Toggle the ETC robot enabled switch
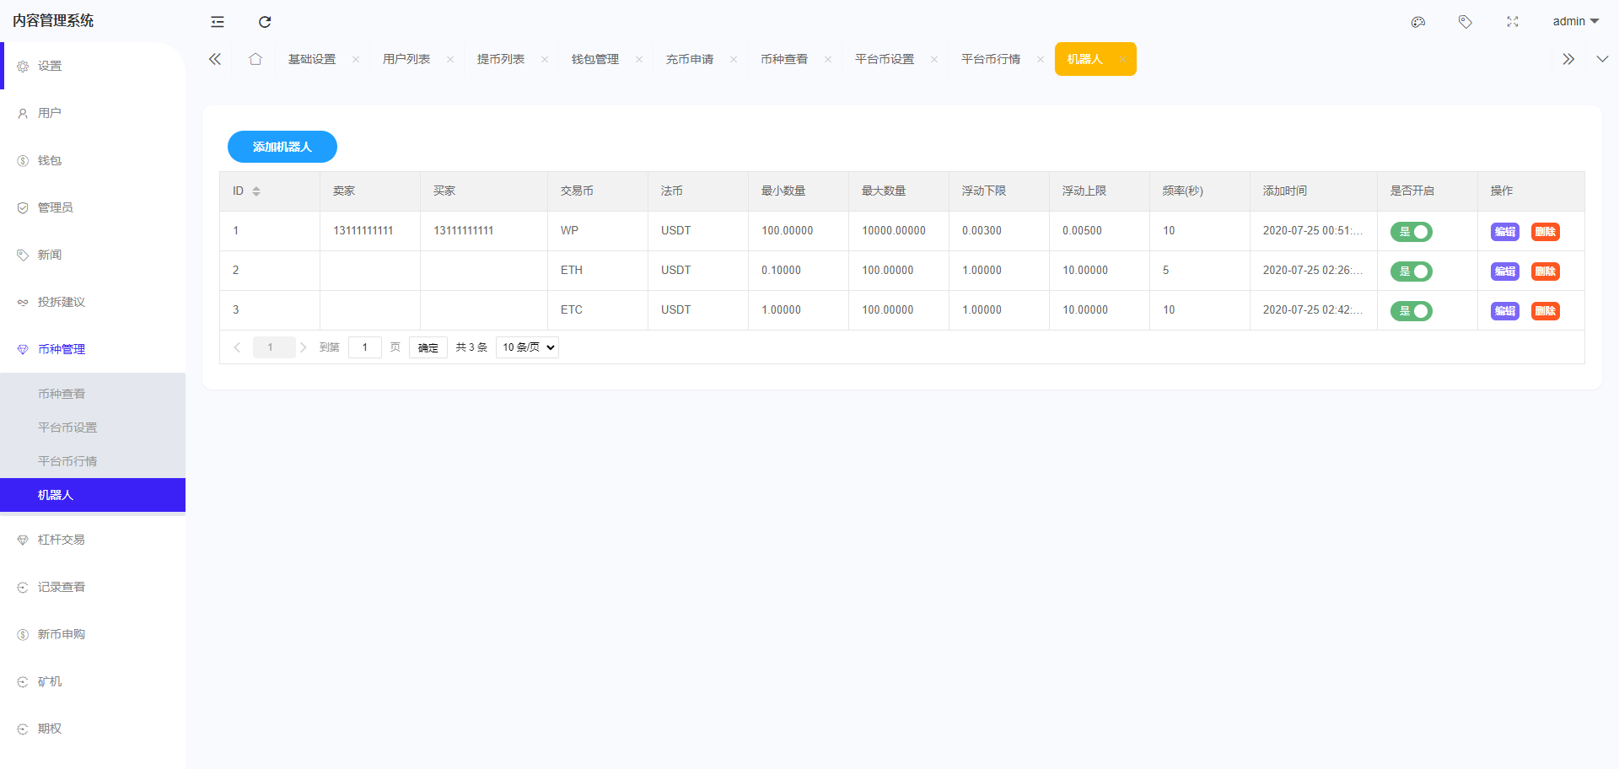The image size is (1619, 769). coord(1412,311)
